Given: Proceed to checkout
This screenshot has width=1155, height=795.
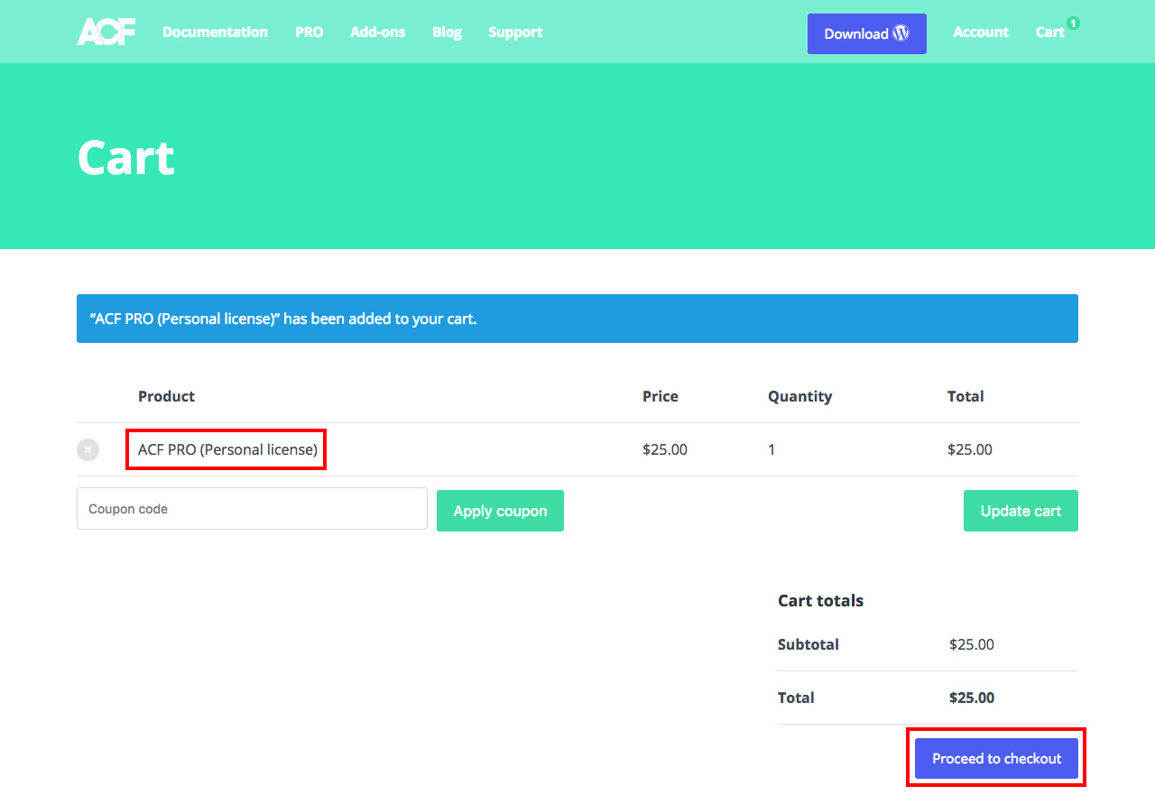Looking at the screenshot, I should click(996, 758).
